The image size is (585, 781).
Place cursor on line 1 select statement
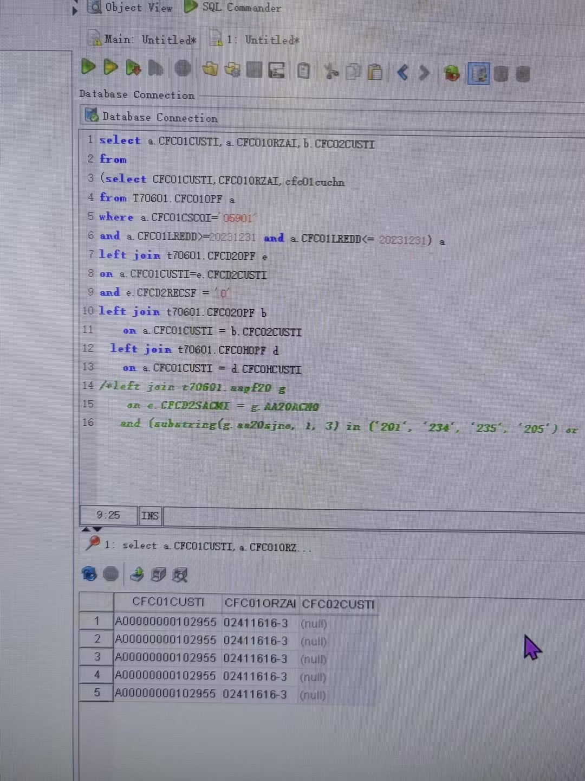pyautogui.click(x=236, y=142)
